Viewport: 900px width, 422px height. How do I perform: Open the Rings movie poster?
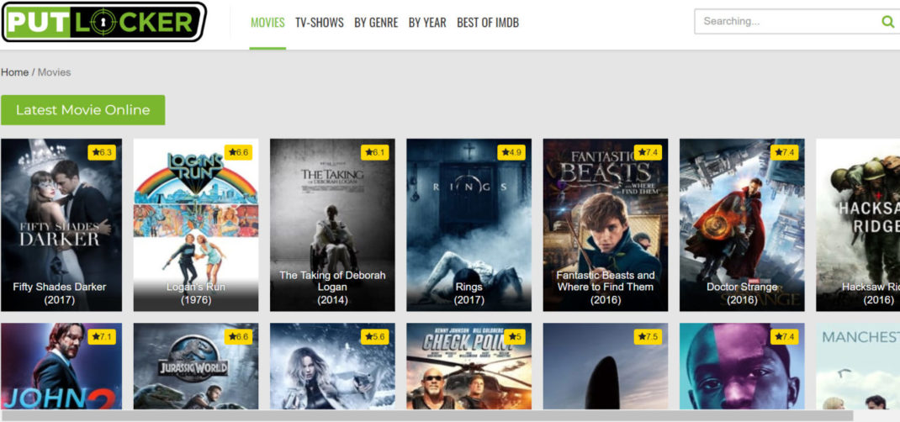pyautogui.click(x=469, y=224)
